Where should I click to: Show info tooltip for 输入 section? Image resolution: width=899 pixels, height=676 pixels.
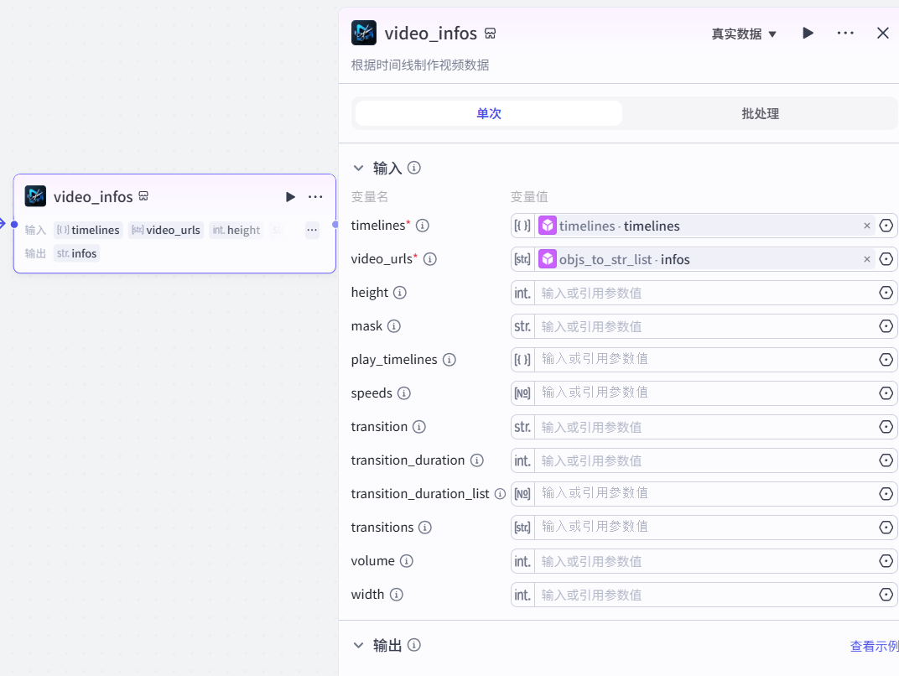[x=414, y=168]
